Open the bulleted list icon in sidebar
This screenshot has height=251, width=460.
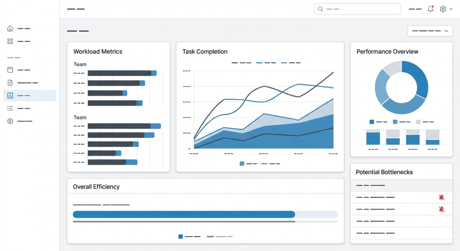pos(10,108)
